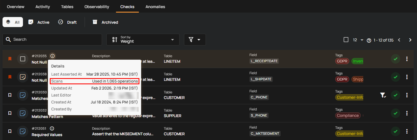Click the C_MKTSEGMENT field chip
The height and width of the screenshot is (140, 417).
click(265, 134)
